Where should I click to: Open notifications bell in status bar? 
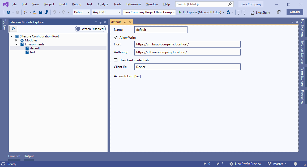[296, 164]
